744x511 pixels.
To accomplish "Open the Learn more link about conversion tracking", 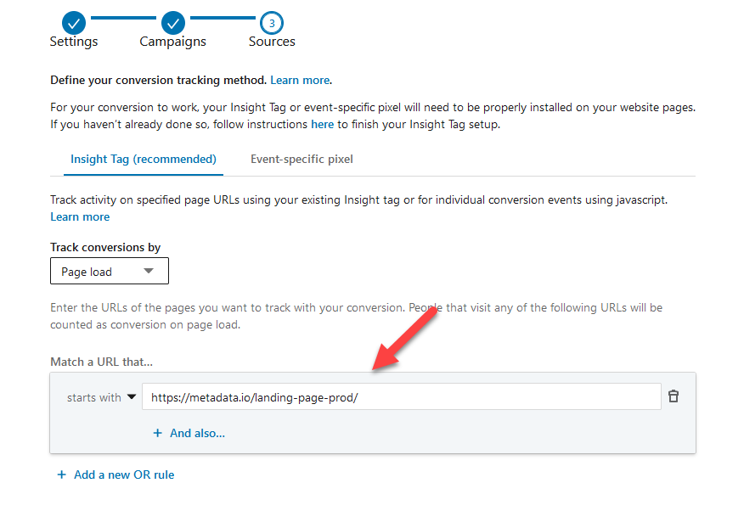I will [x=300, y=80].
